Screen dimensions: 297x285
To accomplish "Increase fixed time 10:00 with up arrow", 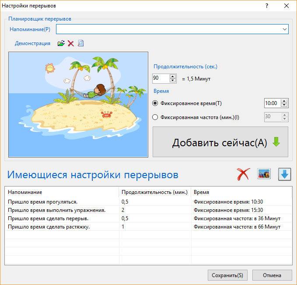I will 284,101.
